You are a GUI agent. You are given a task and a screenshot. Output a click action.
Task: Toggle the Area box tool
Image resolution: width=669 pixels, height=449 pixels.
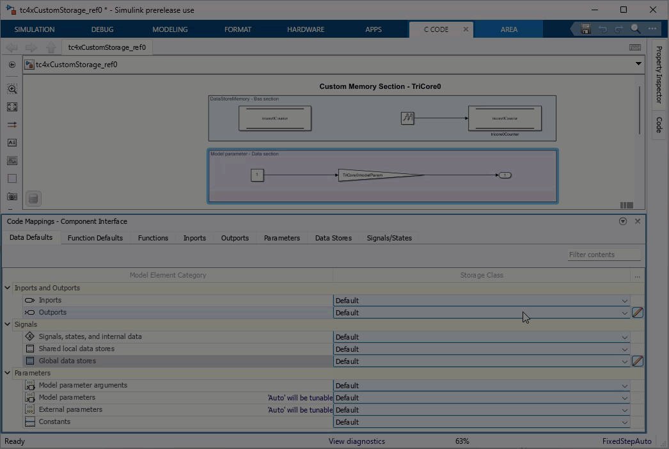[x=12, y=178]
